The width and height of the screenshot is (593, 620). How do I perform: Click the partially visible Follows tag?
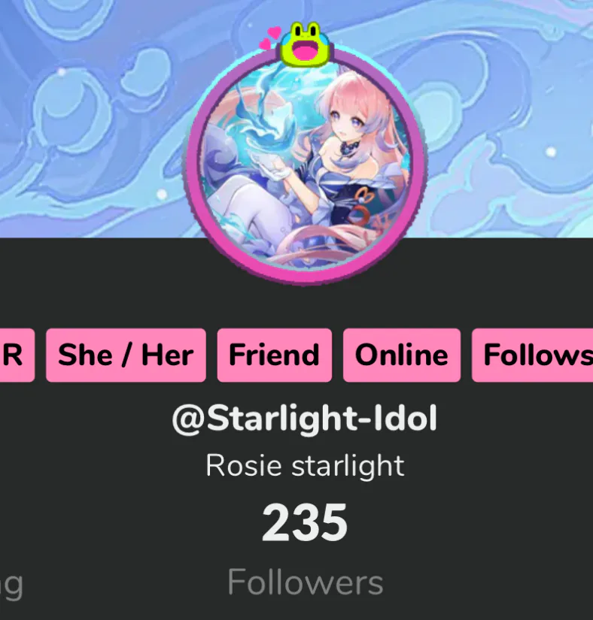pos(533,355)
